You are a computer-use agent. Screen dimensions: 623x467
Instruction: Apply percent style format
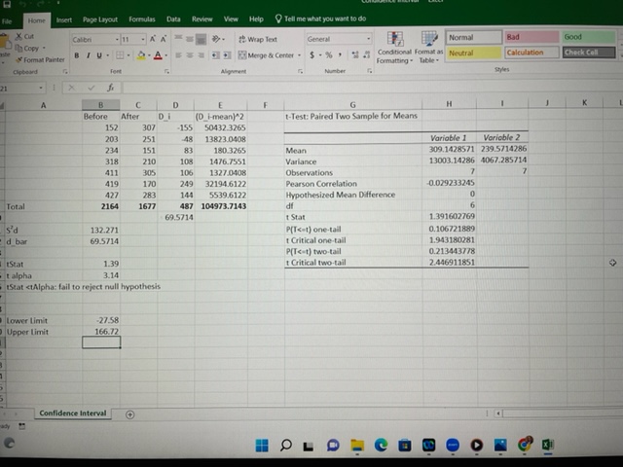coord(329,55)
